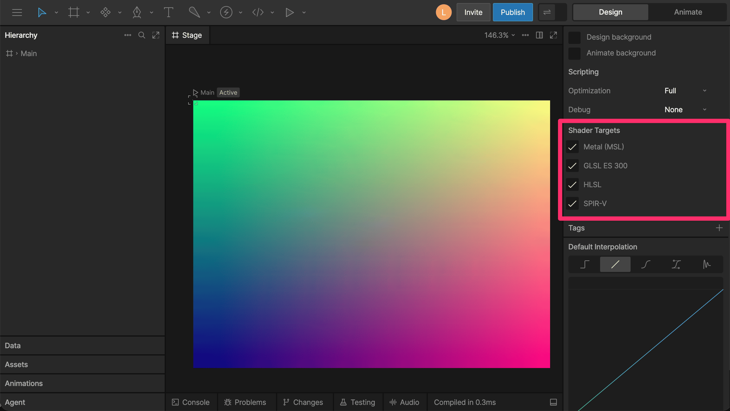Screen dimensions: 730x411
Task: Click the gradient artboard on Stage
Action: 371,234
